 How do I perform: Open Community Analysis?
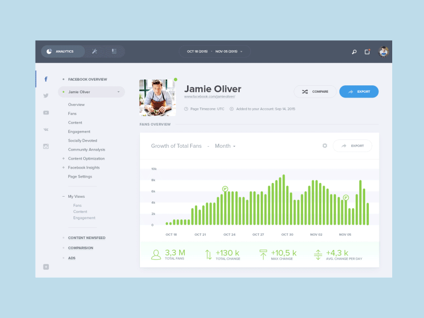pyautogui.click(x=86, y=149)
